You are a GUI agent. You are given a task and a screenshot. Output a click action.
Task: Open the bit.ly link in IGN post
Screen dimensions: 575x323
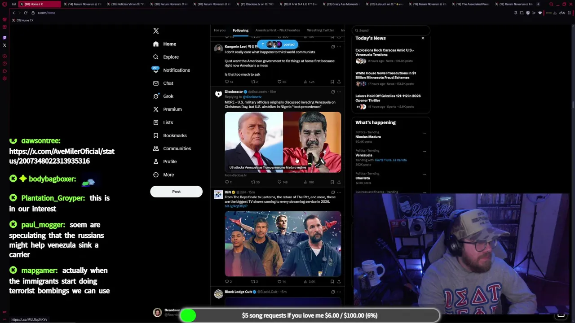coord(236,206)
